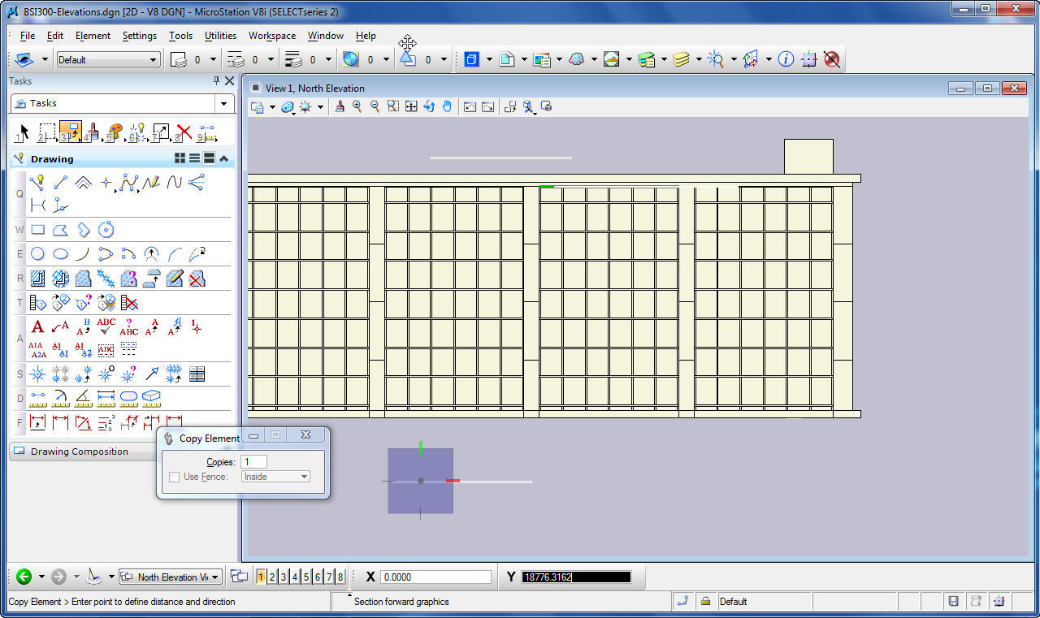
Task: Click the Update View paintbrush icon
Action: (340, 106)
